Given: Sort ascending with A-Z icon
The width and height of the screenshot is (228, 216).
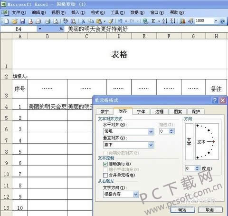Looking at the screenshot, I should [x=165, y=21].
